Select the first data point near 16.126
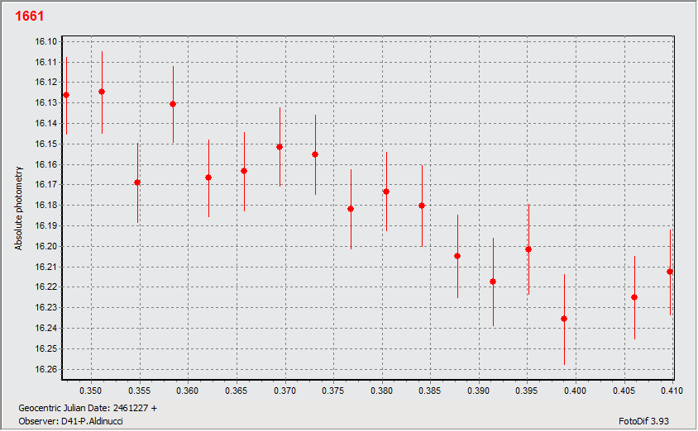 click(x=66, y=95)
